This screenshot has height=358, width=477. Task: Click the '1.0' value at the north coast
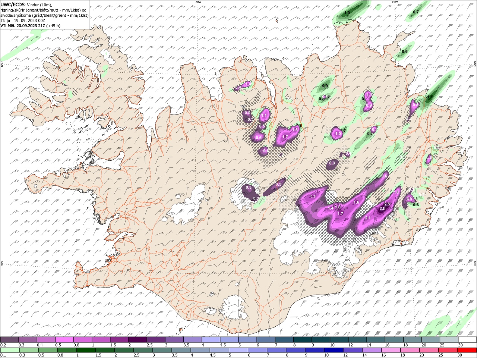coord(347,13)
